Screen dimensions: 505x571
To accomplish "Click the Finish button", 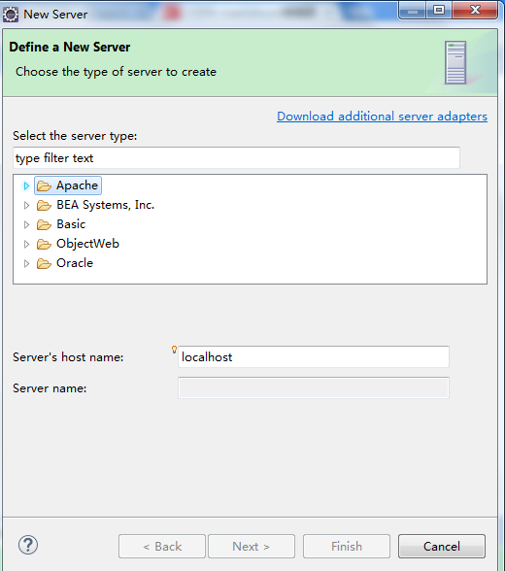I will [347, 546].
